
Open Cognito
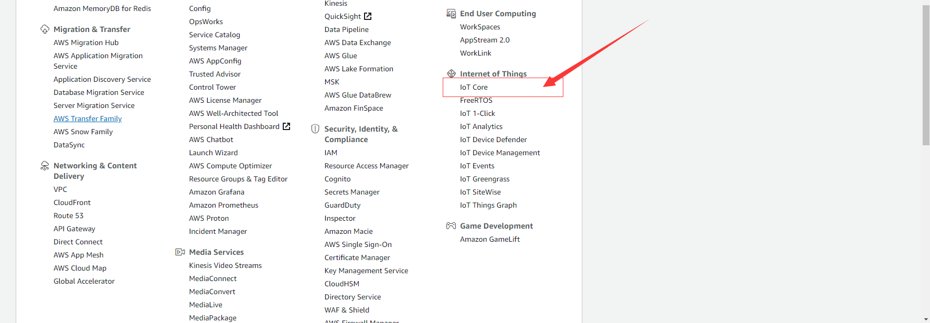click(338, 179)
